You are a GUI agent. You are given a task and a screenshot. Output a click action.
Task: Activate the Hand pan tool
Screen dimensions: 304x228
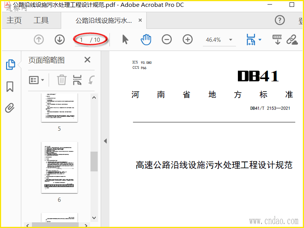pyautogui.click(x=146, y=40)
